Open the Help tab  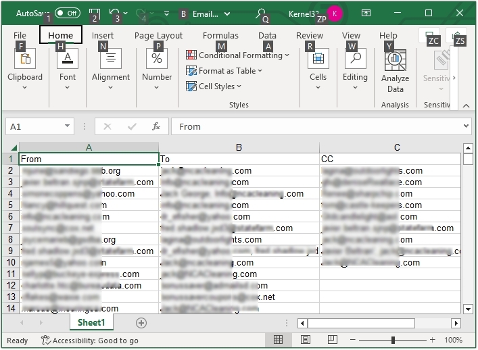388,35
